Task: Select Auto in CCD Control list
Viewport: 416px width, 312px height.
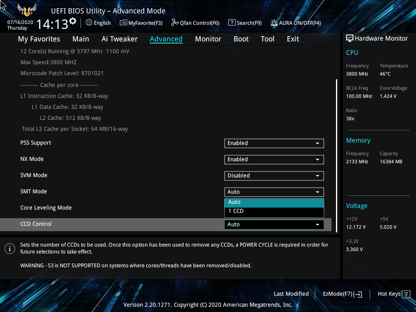Action: pos(274,203)
